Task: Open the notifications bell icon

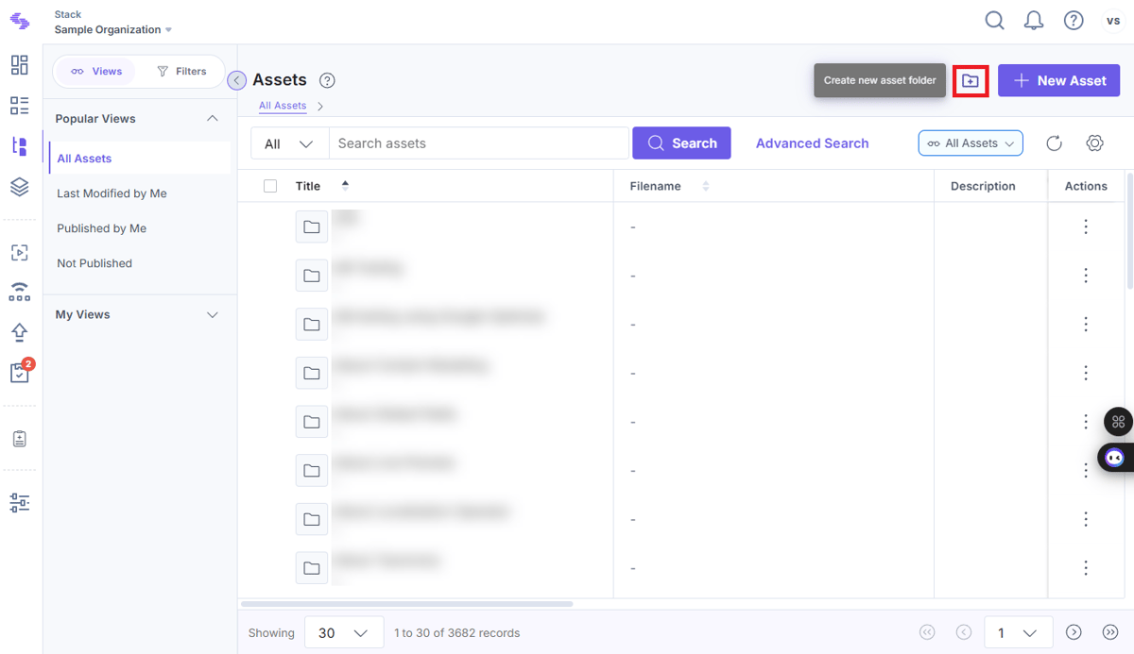Action: (x=1034, y=21)
